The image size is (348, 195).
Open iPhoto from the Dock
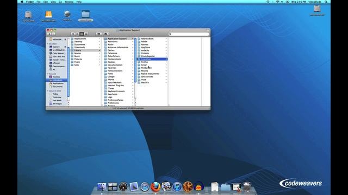(166, 187)
